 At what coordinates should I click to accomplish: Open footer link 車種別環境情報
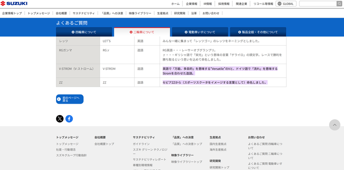[142, 165]
